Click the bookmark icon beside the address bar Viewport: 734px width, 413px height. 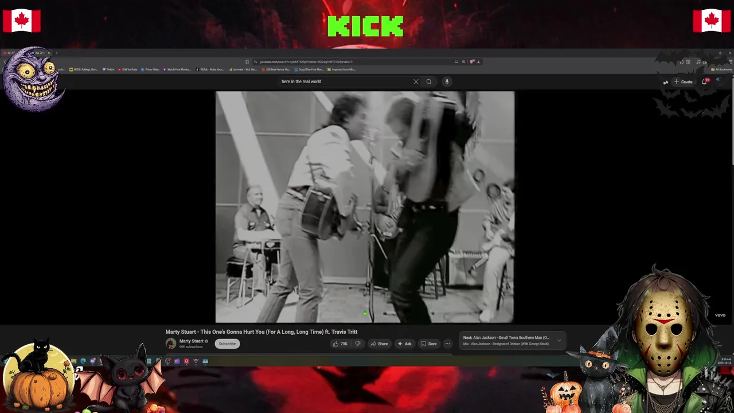click(247, 62)
